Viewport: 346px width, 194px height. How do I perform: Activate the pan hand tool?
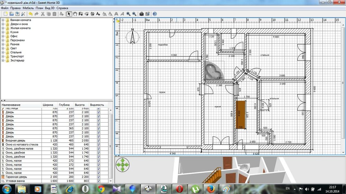[x=75, y=14]
